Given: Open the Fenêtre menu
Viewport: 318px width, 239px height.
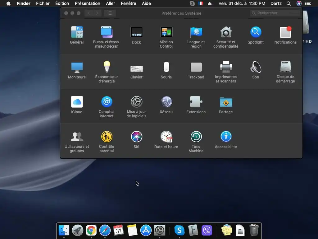Looking at the screenshot, I should 128,3.
